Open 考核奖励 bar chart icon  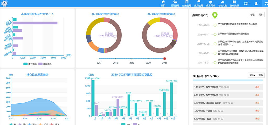[x=223, y=3]
